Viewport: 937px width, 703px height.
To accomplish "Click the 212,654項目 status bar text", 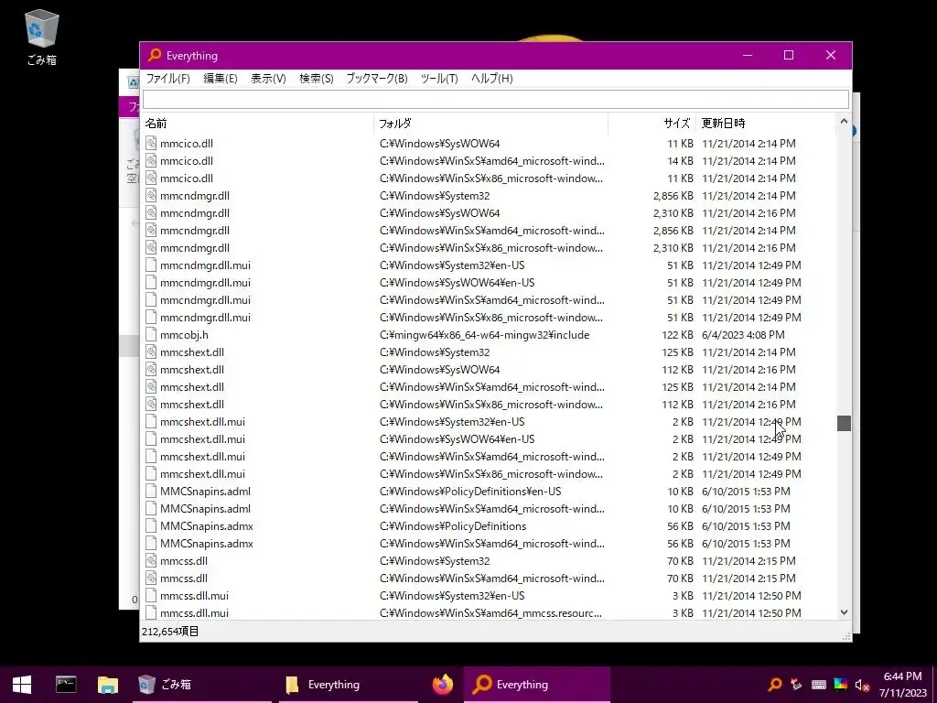I will [x=169, y=632].
